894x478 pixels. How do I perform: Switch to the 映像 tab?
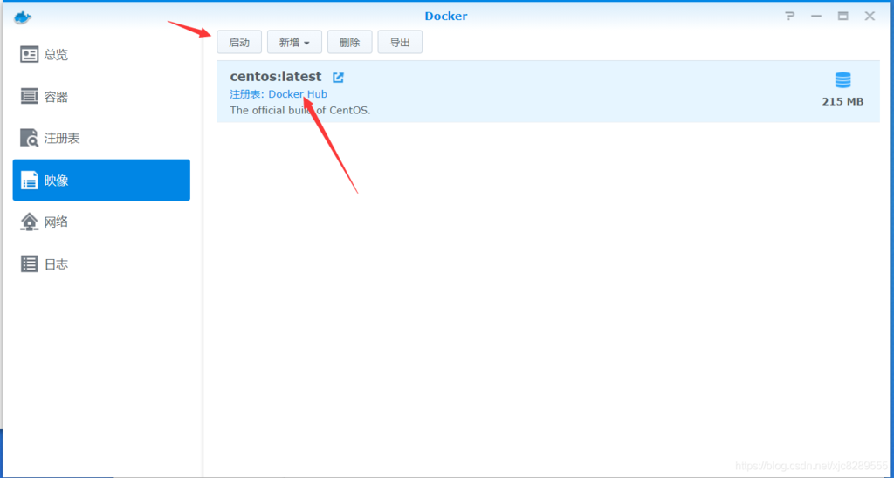(101, 181)
